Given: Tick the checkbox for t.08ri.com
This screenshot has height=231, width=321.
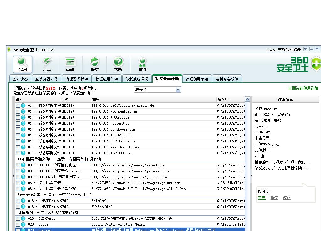Looking at the screenshot, I should (18, 118).
